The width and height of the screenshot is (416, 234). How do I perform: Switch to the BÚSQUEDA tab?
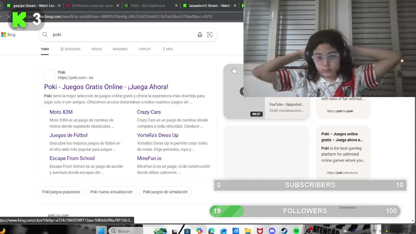point(70,49)
